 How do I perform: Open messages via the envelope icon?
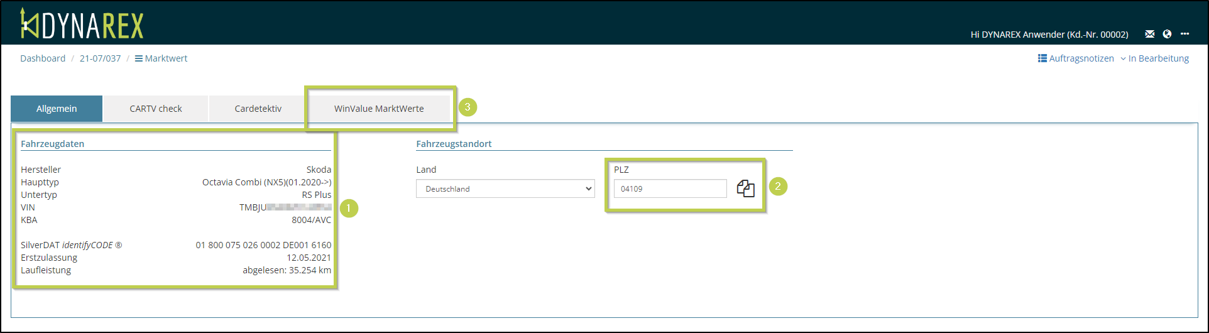point(1149,34)
